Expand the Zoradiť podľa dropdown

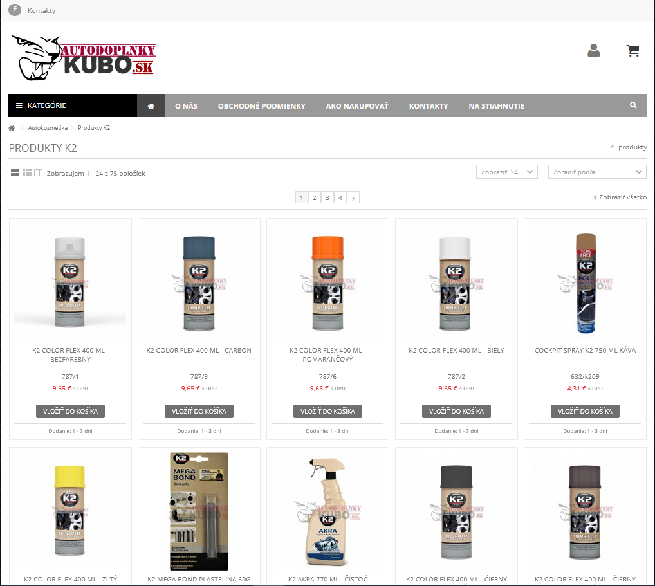tap(597, 172)
